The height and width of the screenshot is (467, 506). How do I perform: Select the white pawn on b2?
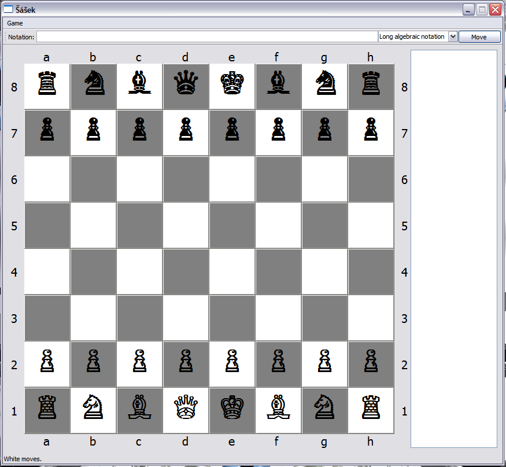pyautogui.click(x=93, y=361)
